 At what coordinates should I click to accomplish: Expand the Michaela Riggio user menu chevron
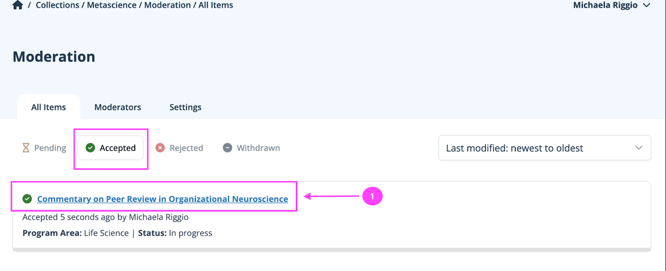[646, 5]
